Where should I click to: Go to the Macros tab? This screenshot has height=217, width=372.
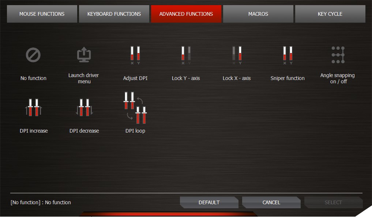(x=258, y=14)
